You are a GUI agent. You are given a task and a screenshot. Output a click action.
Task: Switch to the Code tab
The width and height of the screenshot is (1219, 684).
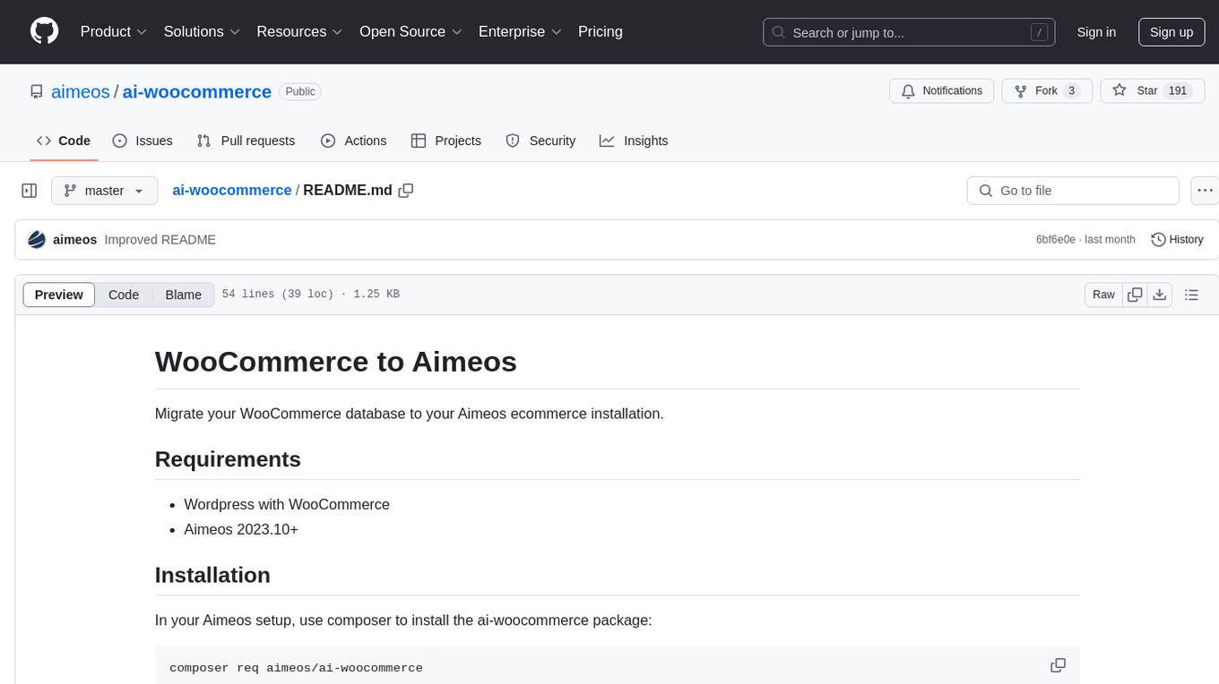64,141
